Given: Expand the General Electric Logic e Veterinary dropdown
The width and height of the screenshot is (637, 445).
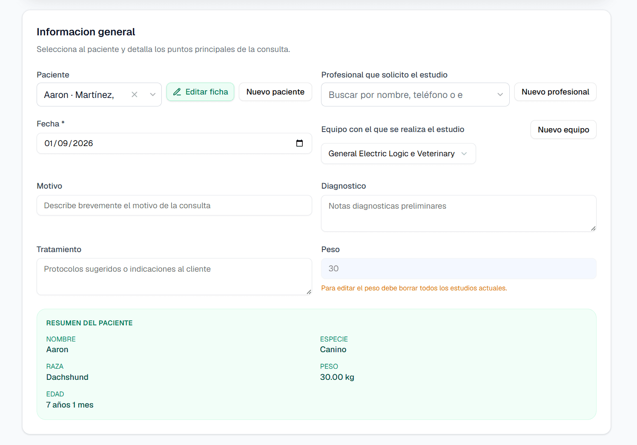Looking at the screenshot, I should [x=399, y=154].
